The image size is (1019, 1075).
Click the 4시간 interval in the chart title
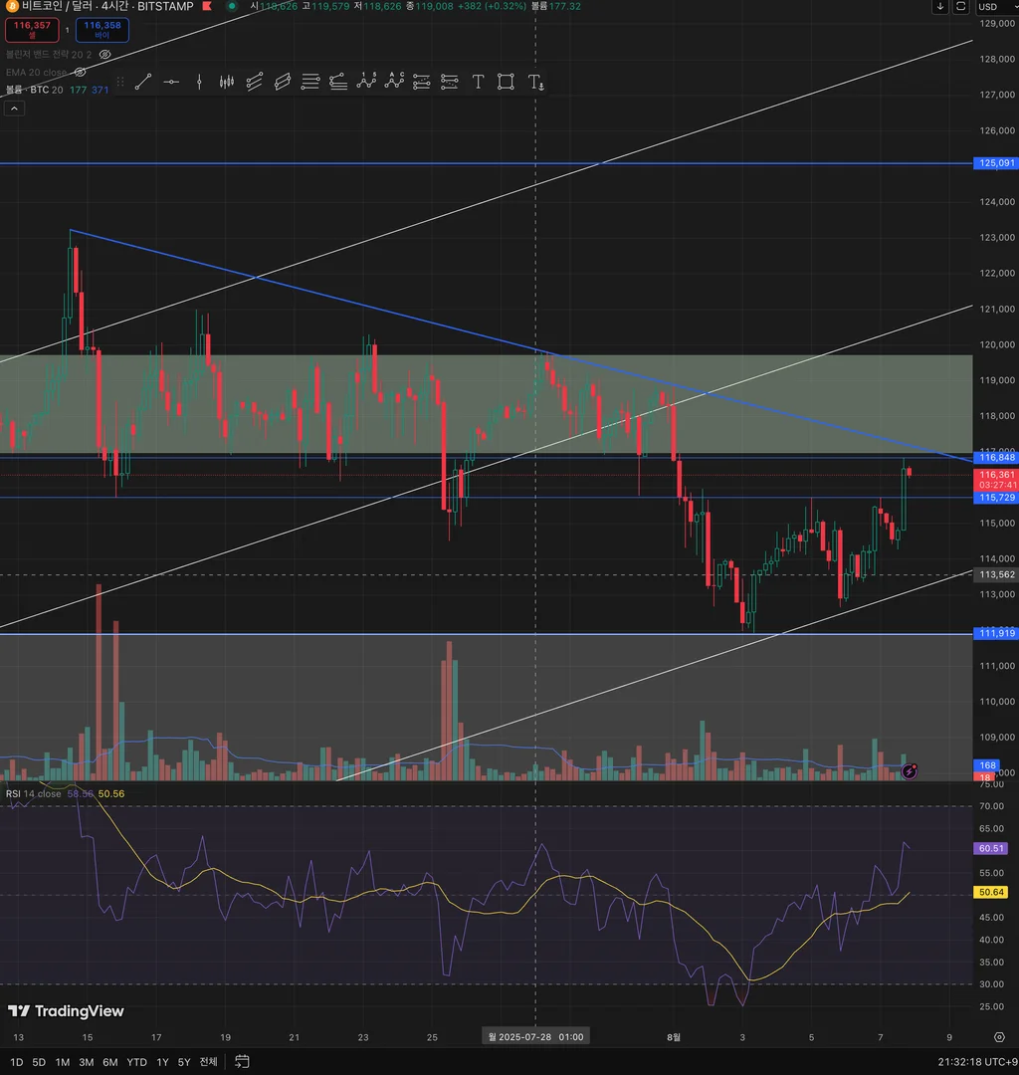[x=114, y=6]
